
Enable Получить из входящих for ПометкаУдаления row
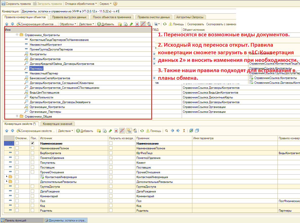111,158
